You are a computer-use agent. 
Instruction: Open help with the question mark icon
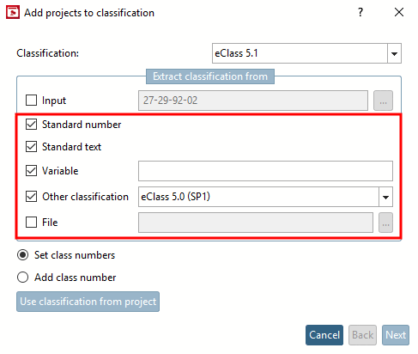click(x=360, y=12)
